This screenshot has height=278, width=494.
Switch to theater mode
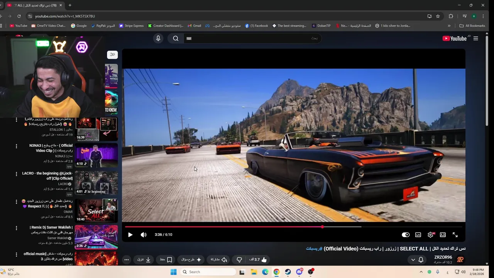[443, 235]
